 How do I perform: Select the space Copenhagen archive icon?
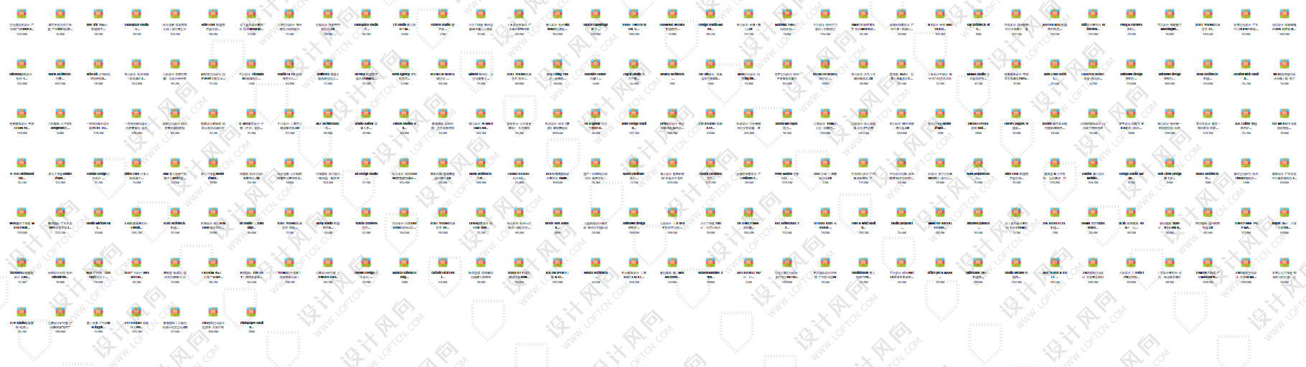596,14
